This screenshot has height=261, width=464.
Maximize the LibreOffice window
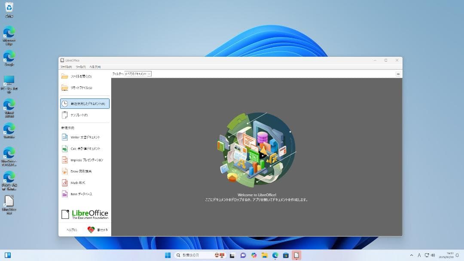point(386,60)
